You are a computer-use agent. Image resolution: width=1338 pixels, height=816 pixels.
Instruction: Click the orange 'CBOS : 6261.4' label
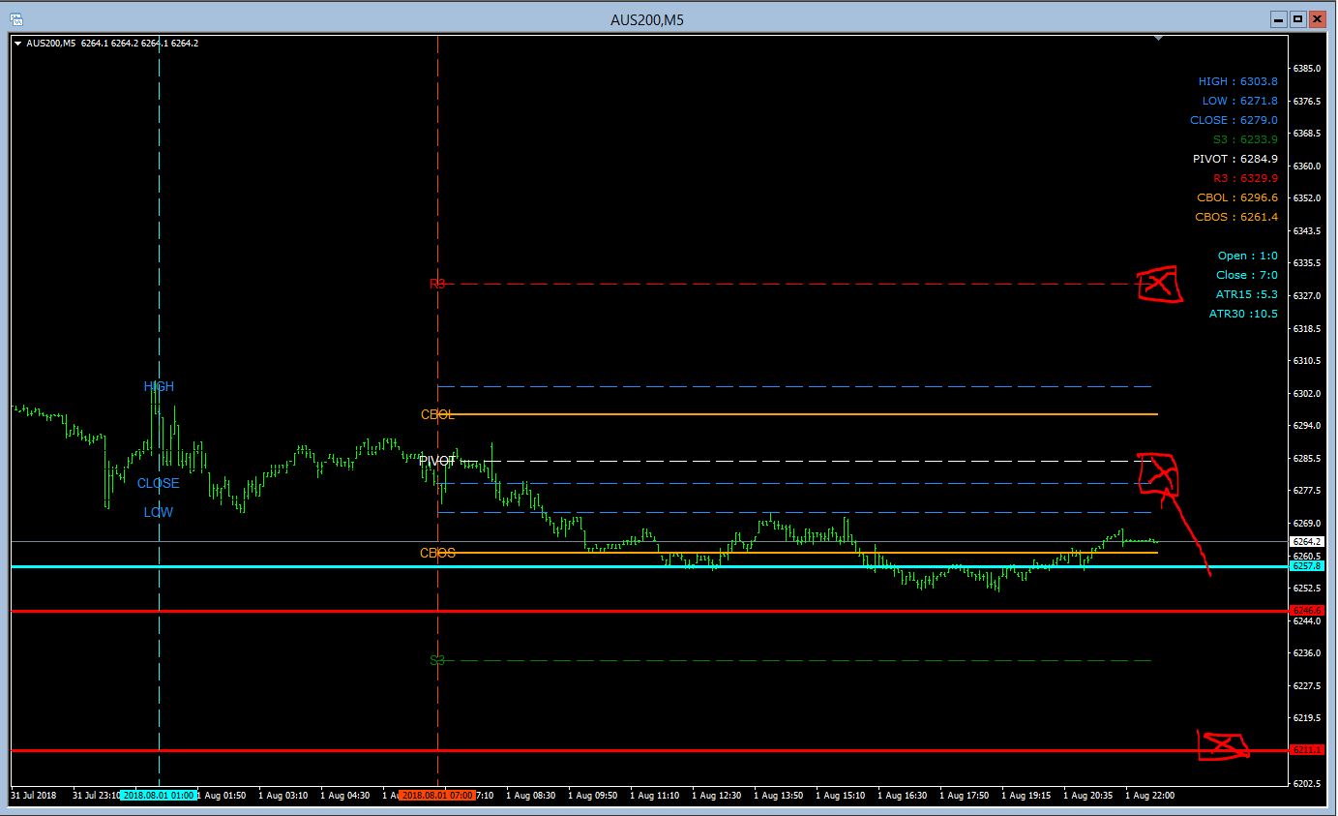pyautogui.click(x=1236, y=217)
